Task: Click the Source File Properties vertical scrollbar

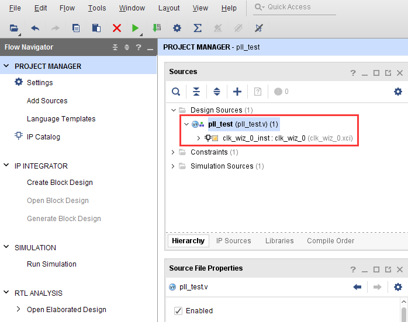Action: pyautogui.click(x=403, y=310)
